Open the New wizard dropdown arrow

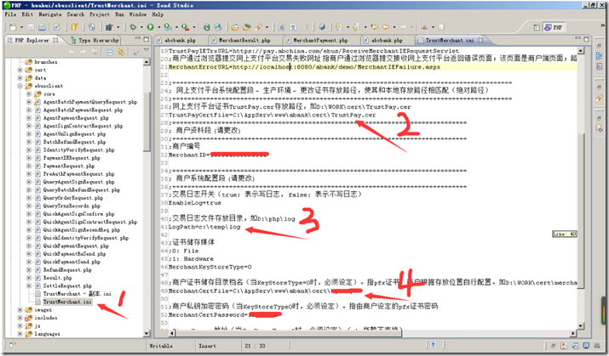point(21,27)
